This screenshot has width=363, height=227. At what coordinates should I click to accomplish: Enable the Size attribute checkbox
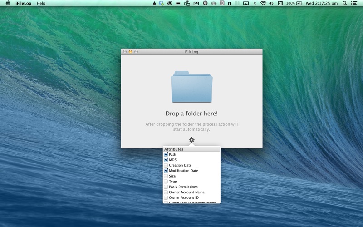click(x=166, y=176)
